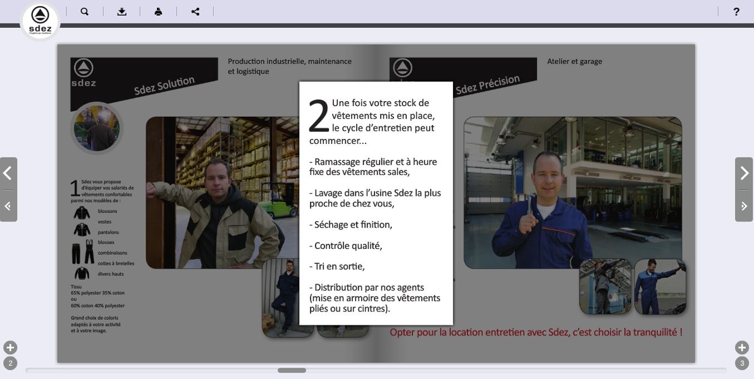This screenshot has width=754, height=379.
Task: Open the search magnifier tool
Action: [85, 11]
